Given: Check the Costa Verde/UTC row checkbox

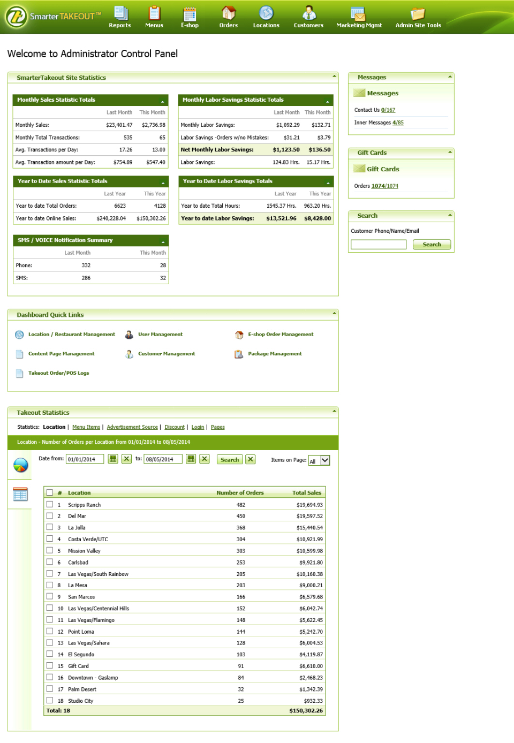Looking at the screenshot, I should [50, 539].
